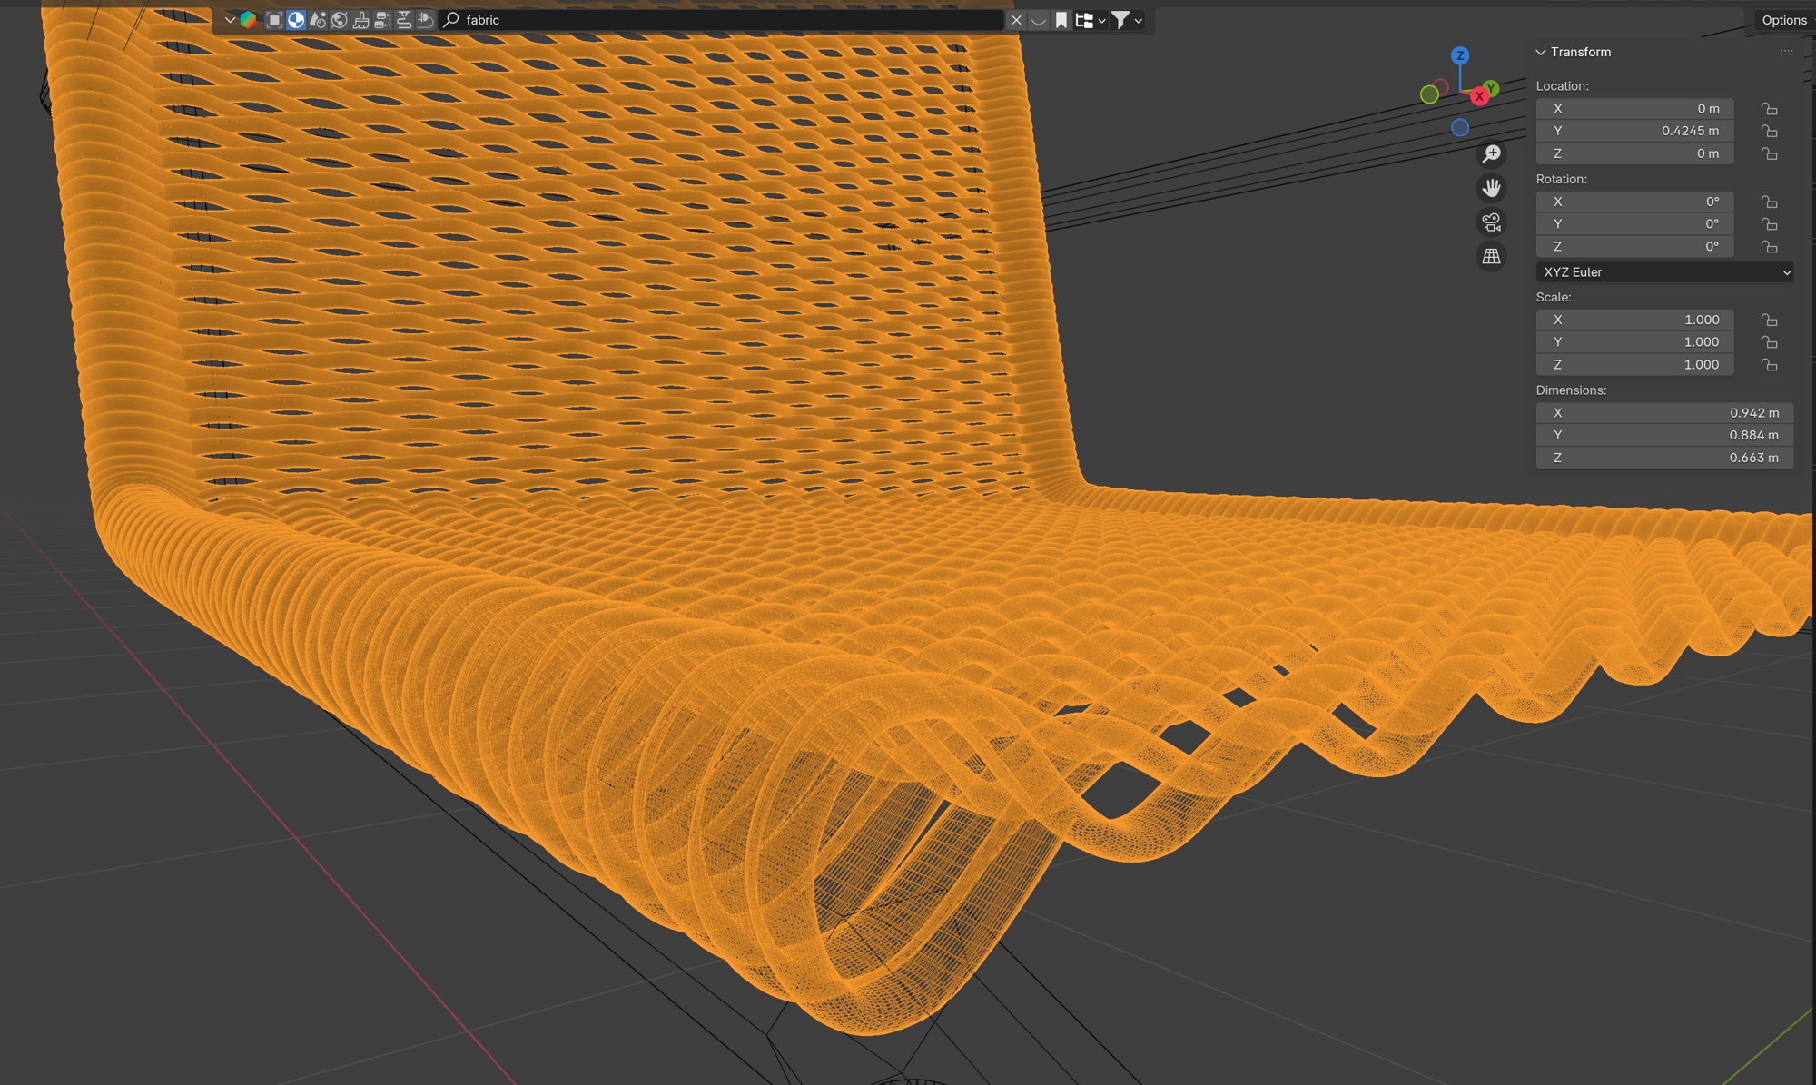
Task: Toggle lock for Location X
Action: point(1769,109)
